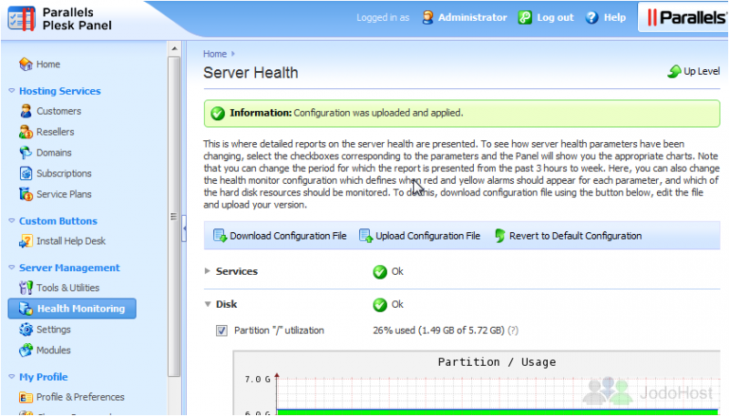Click the Server Management heading
The image size is (729, 416).
[x=69, y=268]
